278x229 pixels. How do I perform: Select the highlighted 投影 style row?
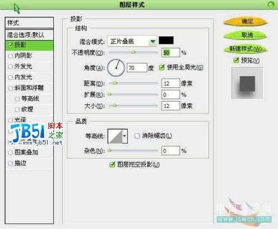[29, 45]
